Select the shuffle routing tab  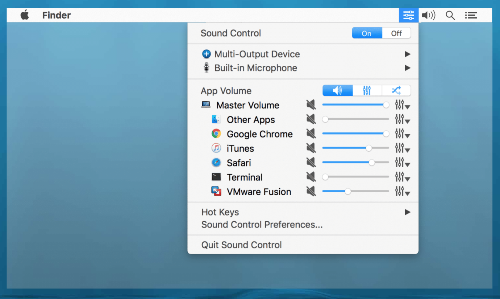[396, 90]
